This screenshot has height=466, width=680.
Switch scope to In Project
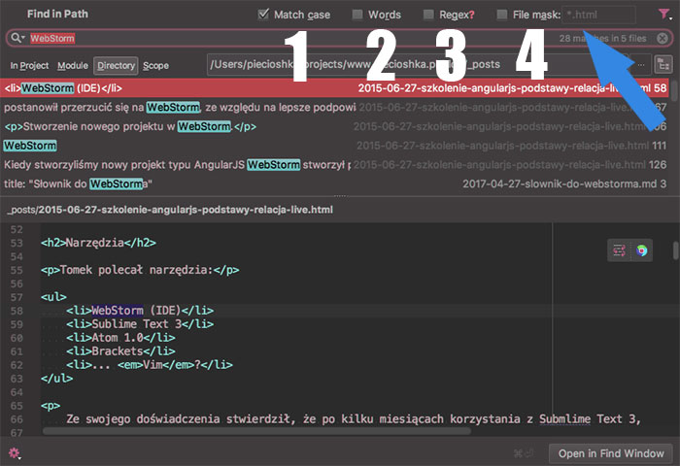(29, 66)
